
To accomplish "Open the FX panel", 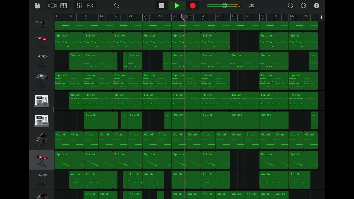I will click(x=90, y=6).
